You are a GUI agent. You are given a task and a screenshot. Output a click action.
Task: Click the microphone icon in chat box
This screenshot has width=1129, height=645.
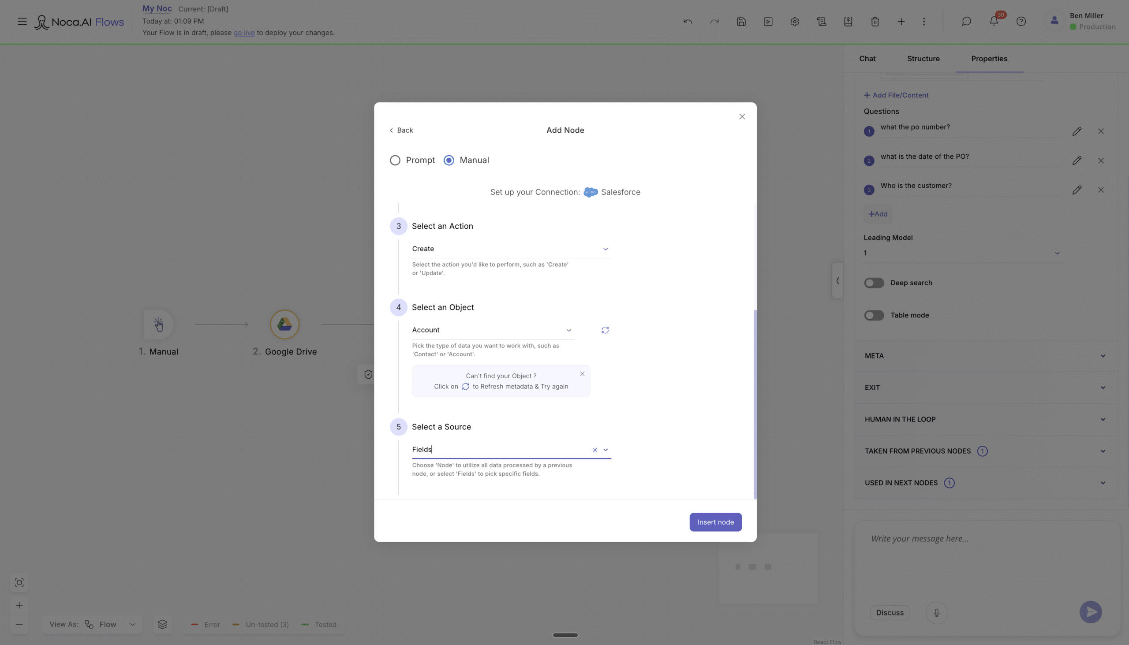click(936, 612)
